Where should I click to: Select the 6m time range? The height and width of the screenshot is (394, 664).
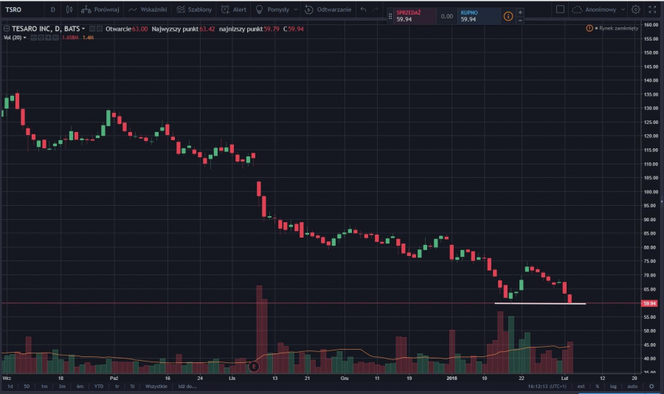tap(80, 386)
